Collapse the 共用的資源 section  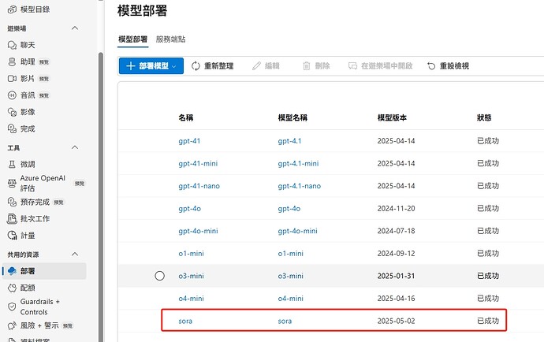click(x=75, y=255)
